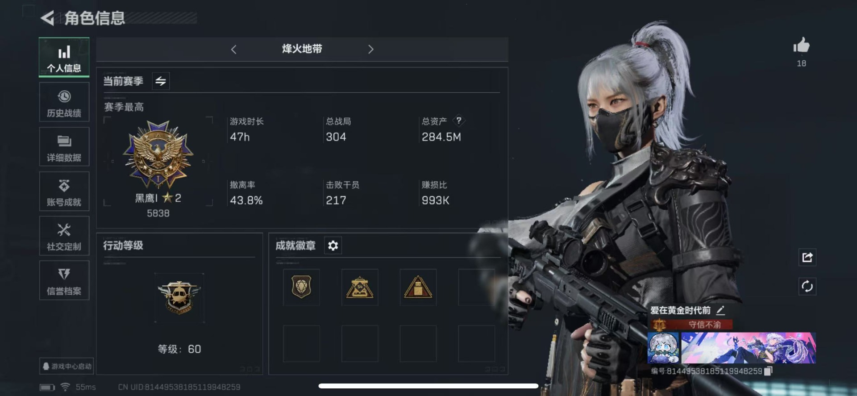This screenshot has height=396, width=857.
Task: Open the 社交定制 tab
Action: 64,236
